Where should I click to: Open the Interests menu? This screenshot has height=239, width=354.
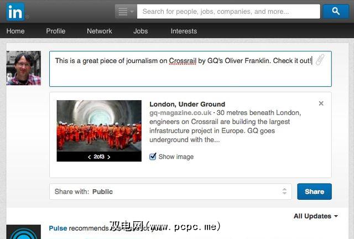coord(184,31)
